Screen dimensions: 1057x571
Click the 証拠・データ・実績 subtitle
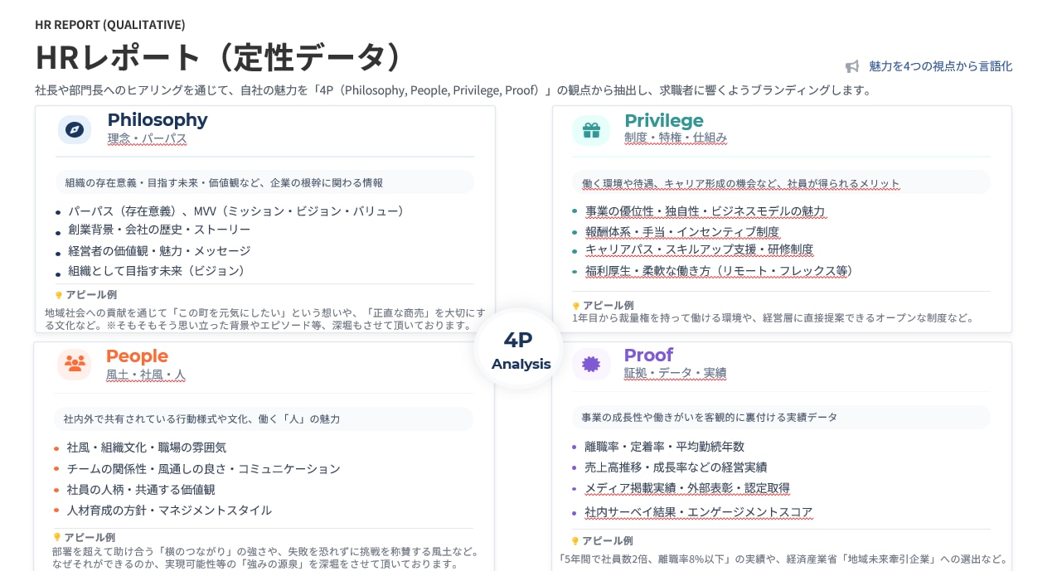click(x=675, y=373)
